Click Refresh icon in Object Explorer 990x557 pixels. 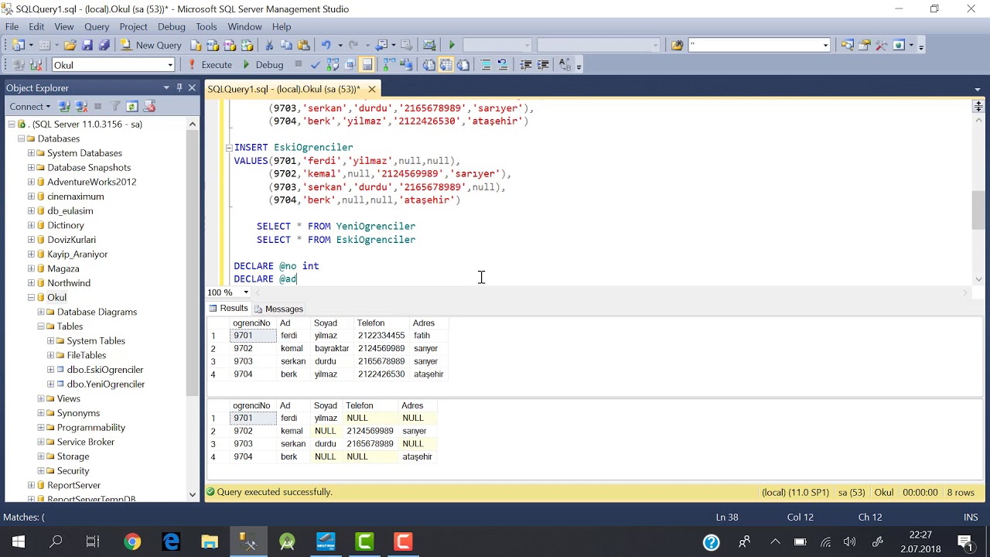coord(132,106)
